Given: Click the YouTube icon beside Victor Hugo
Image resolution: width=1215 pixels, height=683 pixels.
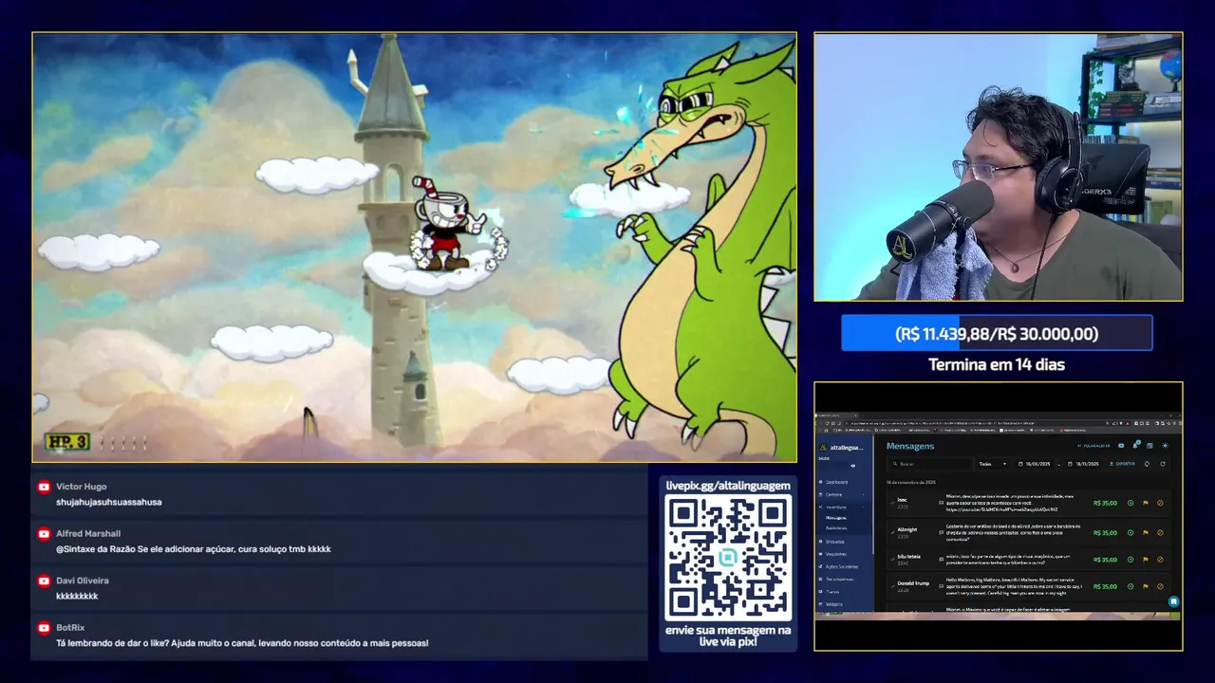Looking at the screenshot, I should (x=44, y=487).
